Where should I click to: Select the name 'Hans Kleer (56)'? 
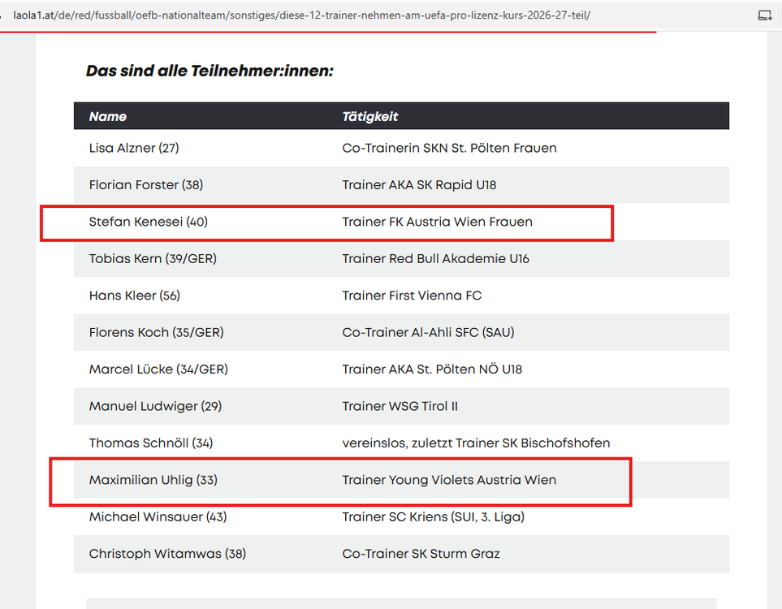coord(135,296)
